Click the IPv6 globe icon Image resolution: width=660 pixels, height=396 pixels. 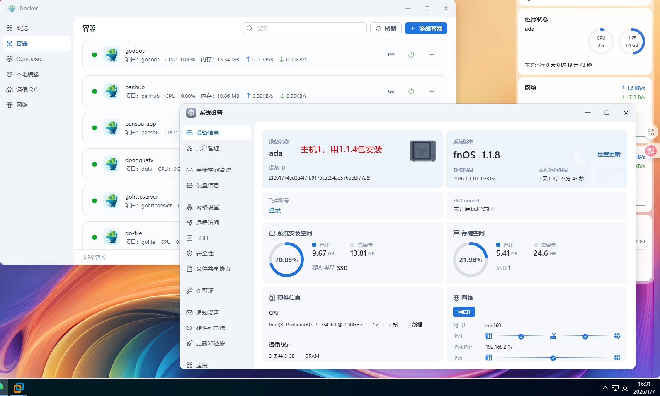617,357
